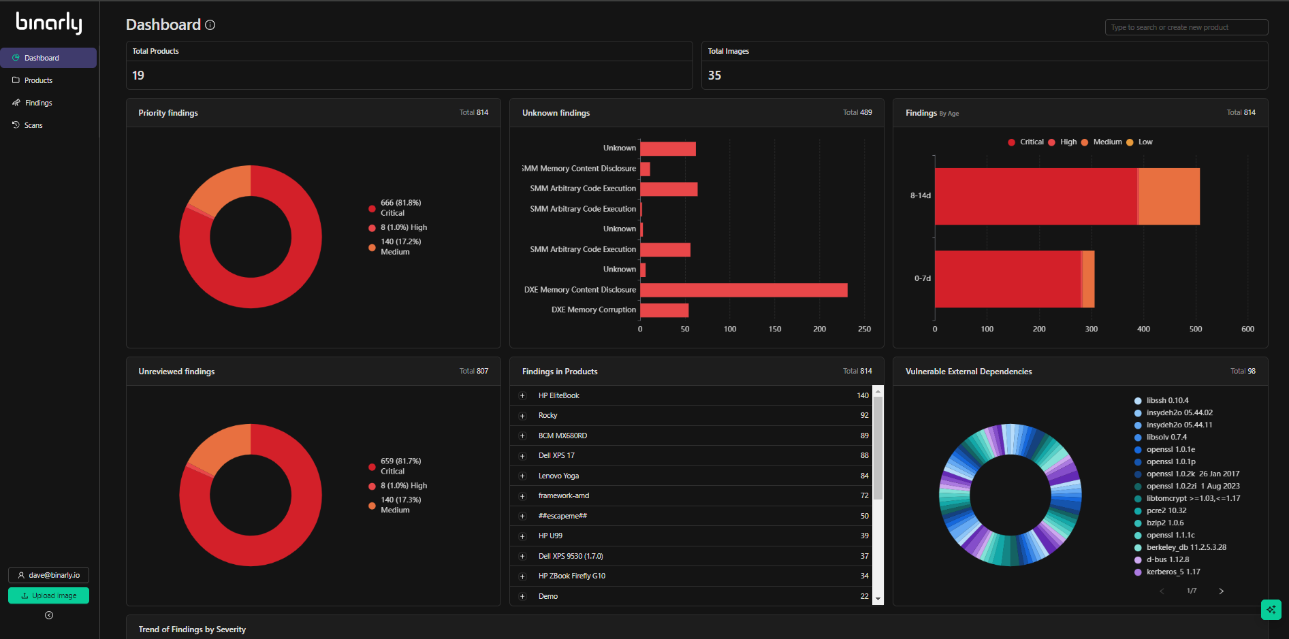Viewport: 1289px width, 639px height.
Task: Go to next page of dependencies legend
Action: point(1221,591)
